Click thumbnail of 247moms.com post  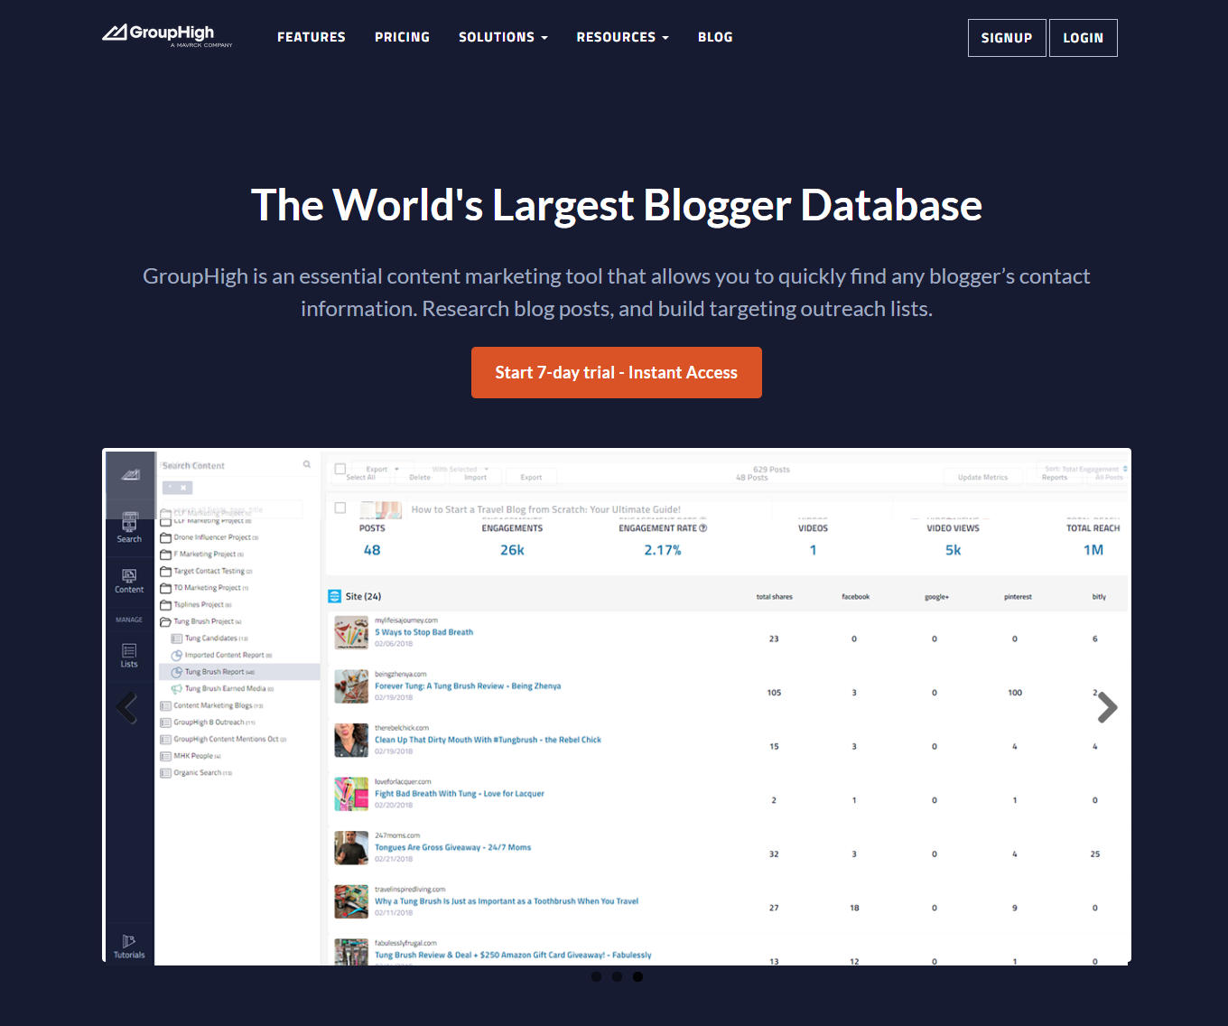coord(351,848)
